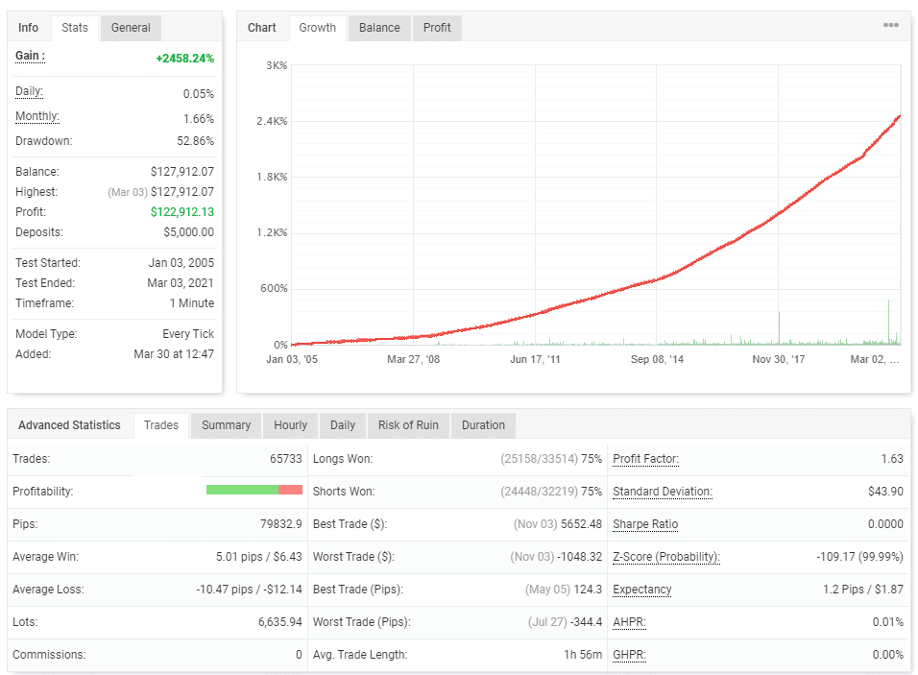Viewport: 918px width, 675px height.
Task: Click the Profit Factor link
Action: [645, 459]
